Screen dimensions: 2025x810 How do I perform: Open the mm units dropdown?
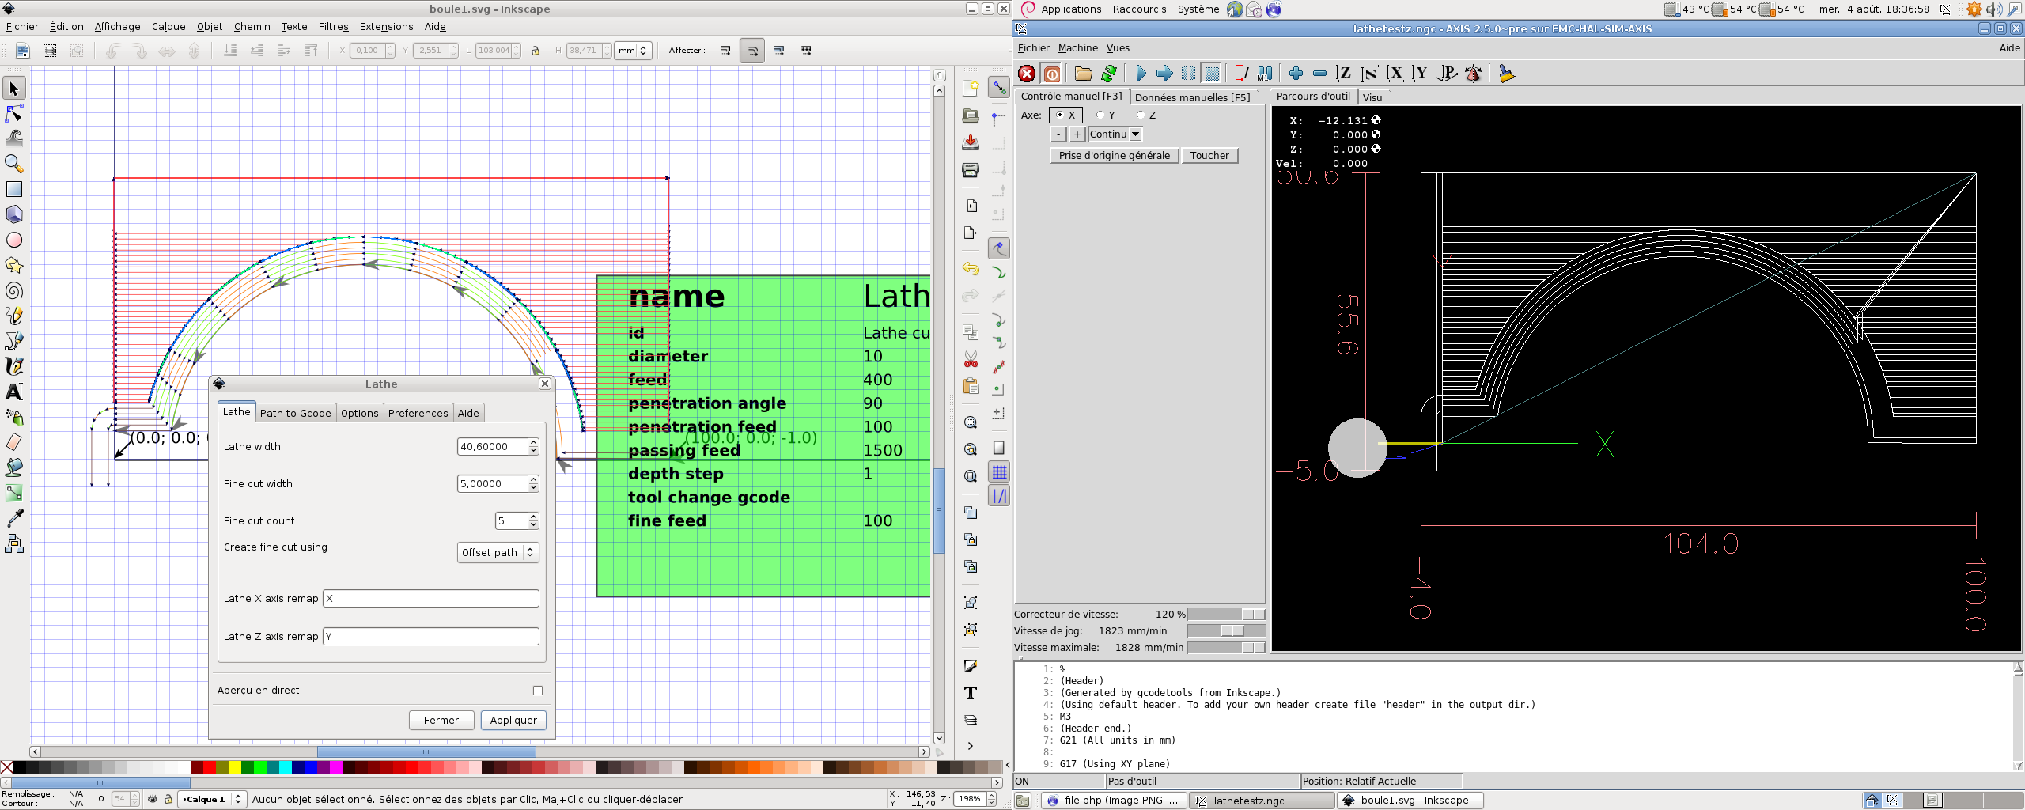[x=633, y=51]
